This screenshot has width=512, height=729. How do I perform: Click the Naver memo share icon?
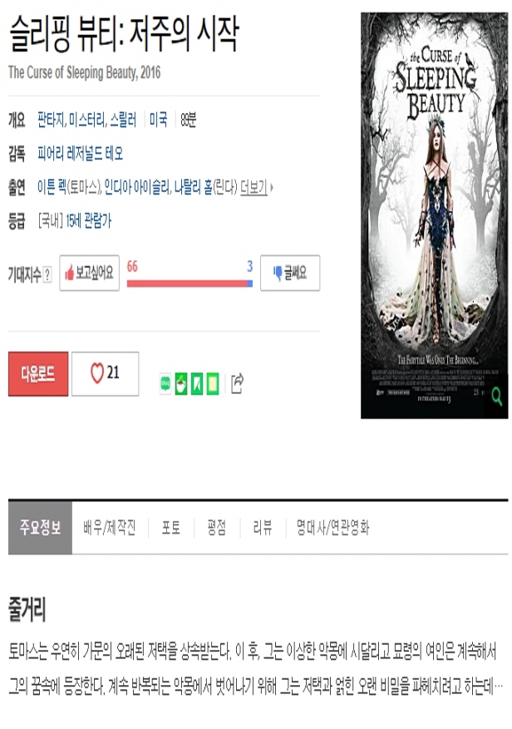click(x=213, y=384)
